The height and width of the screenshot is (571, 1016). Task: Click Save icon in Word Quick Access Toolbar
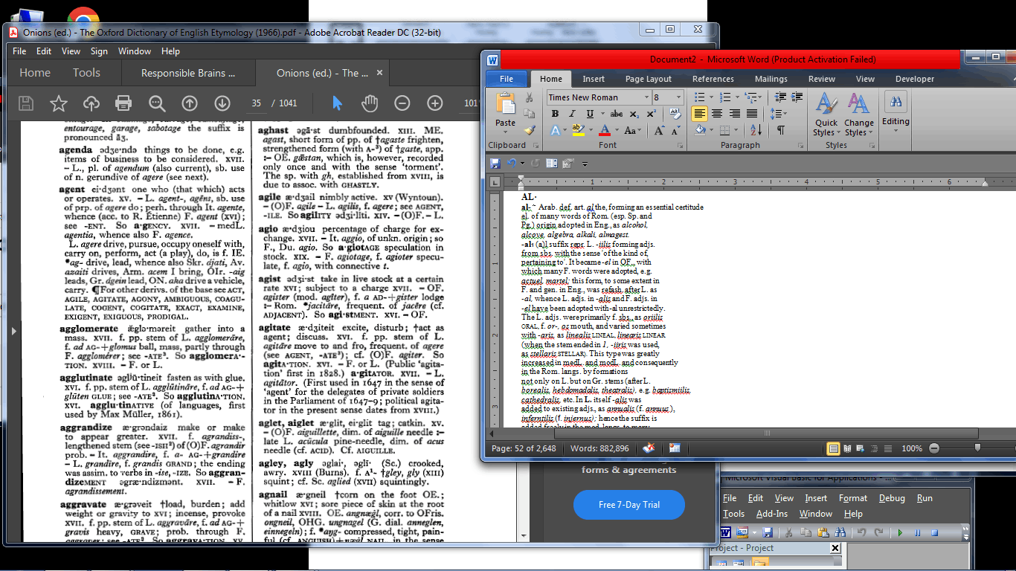pos(495,163)
